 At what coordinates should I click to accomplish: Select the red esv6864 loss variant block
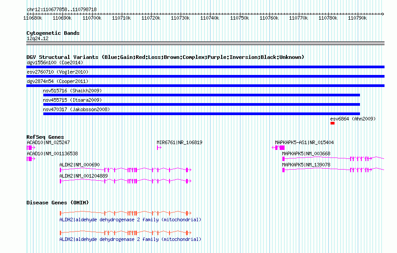click(332, 123)
